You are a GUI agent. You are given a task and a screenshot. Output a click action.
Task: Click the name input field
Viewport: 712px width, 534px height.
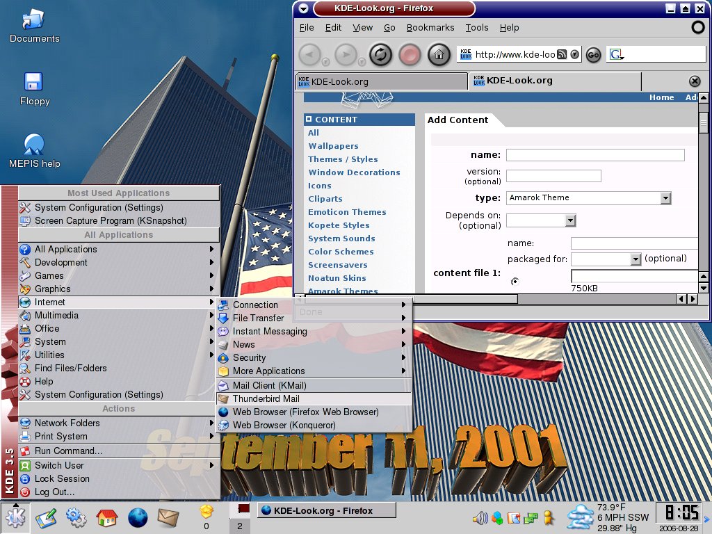[x=595, y=155]
